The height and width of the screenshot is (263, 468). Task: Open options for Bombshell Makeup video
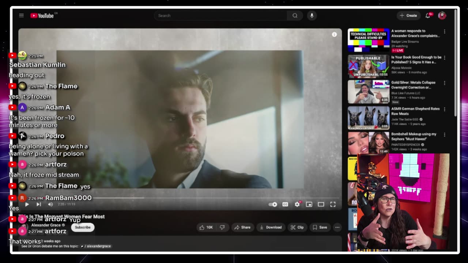445,134
